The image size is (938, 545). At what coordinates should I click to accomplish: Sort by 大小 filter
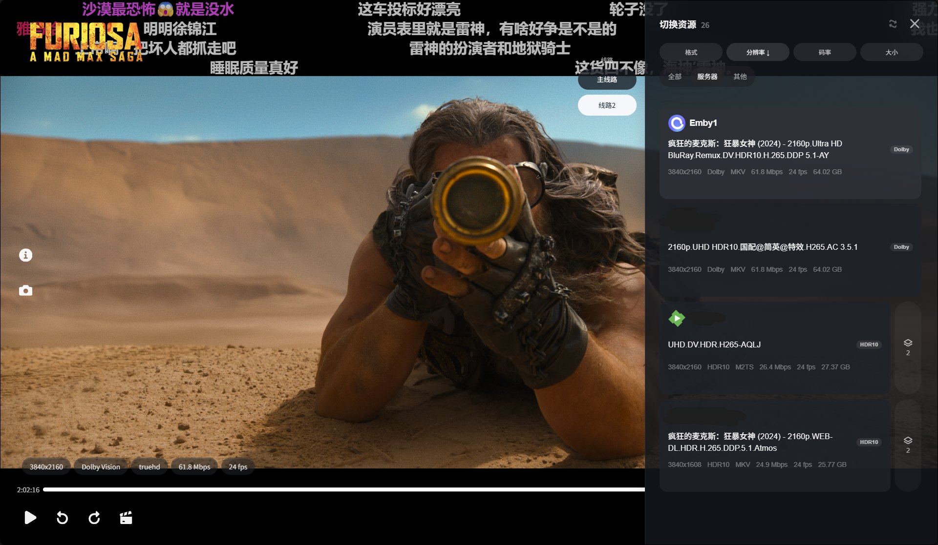tap(892, 52)
